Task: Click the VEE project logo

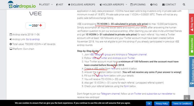Action: [35, 13]
